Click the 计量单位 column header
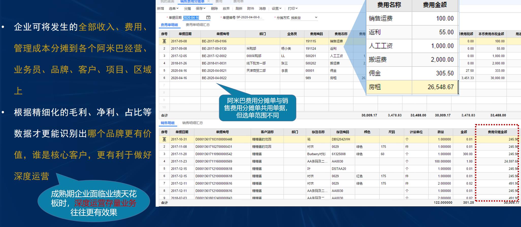Screen dimensions: 521x227 [416, 132]
